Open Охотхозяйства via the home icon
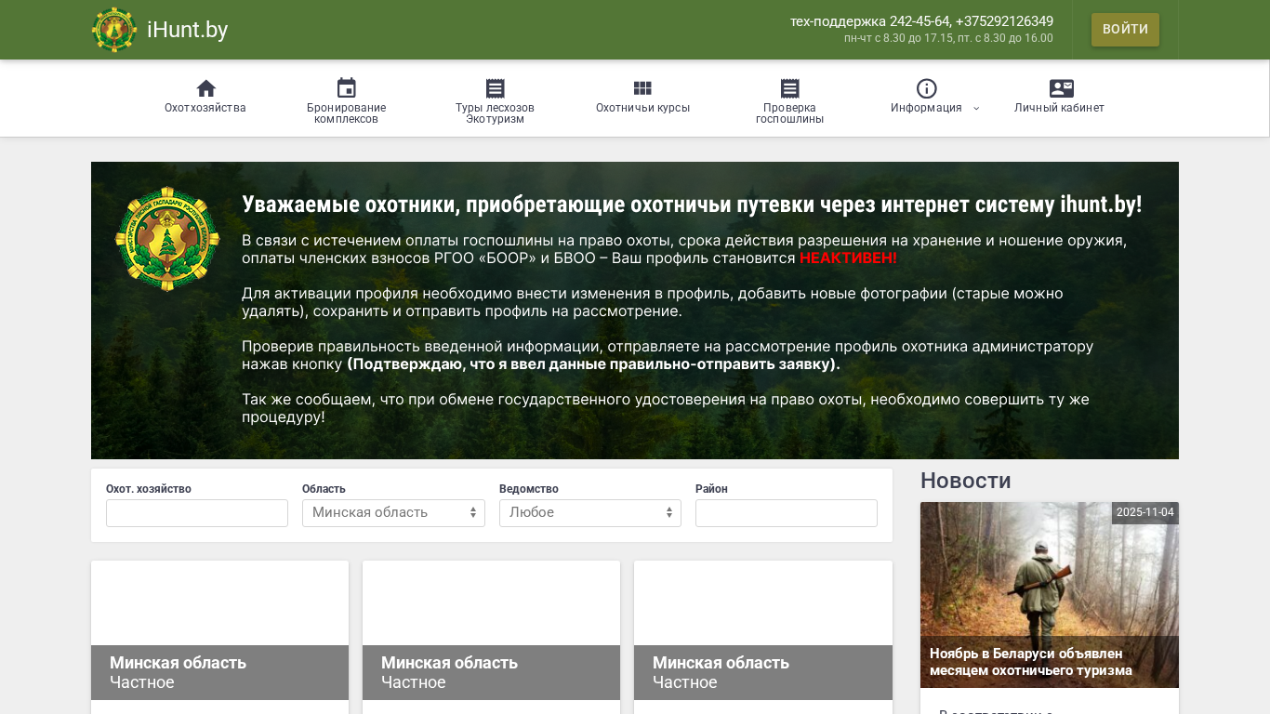 pyautogui.click(x=205, y=88)
